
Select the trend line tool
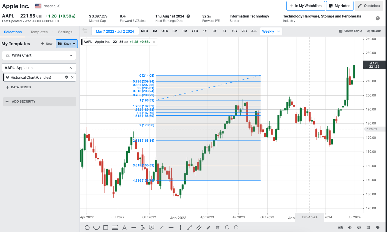click(162, 228)
